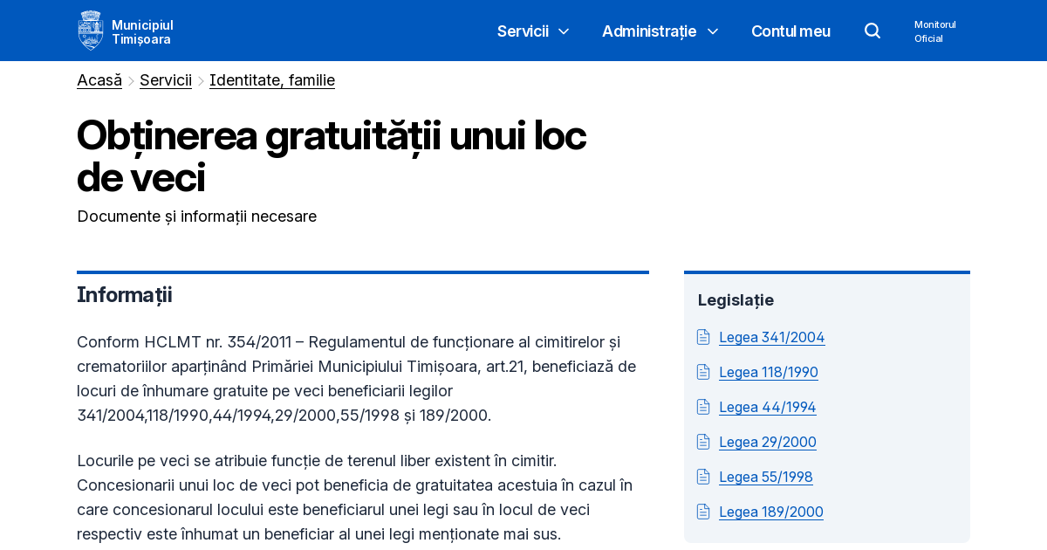
Task: Expand the Administrație navigation dropdown
Action: [x=648, y=31]
